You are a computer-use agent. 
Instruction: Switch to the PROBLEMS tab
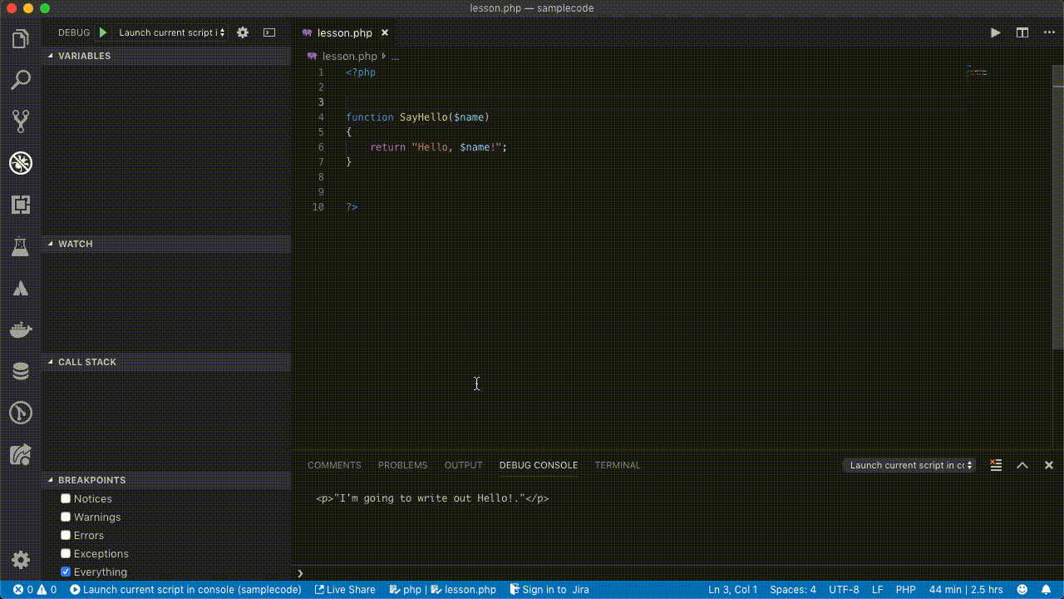tap(402, 465)
